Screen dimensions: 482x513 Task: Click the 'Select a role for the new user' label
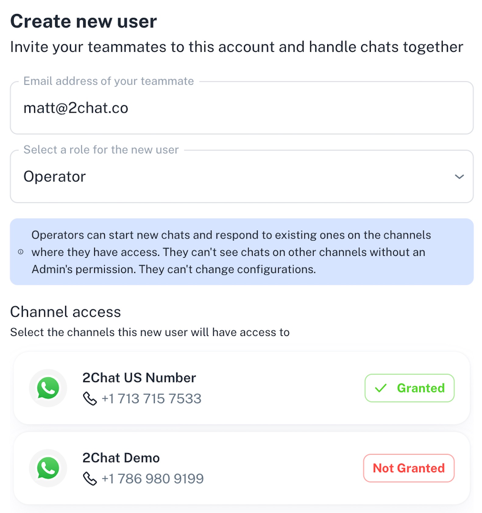pos(101,150)
